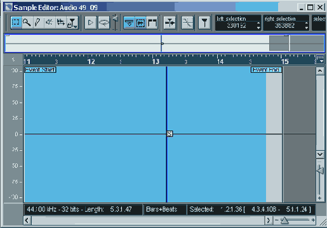This screenshot has height=228, width=327.
Task: Select the Play speaker tool
Action: pyautogui.click(x=50, y=22)
